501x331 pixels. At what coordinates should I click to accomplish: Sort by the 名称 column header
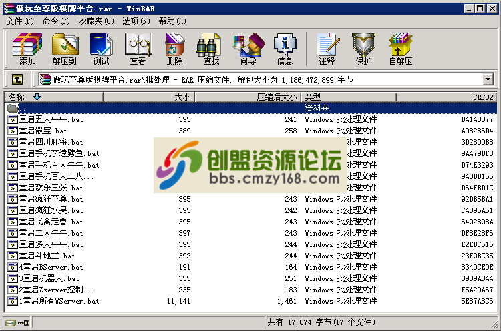pyautogui.click(x=53, y=97)
